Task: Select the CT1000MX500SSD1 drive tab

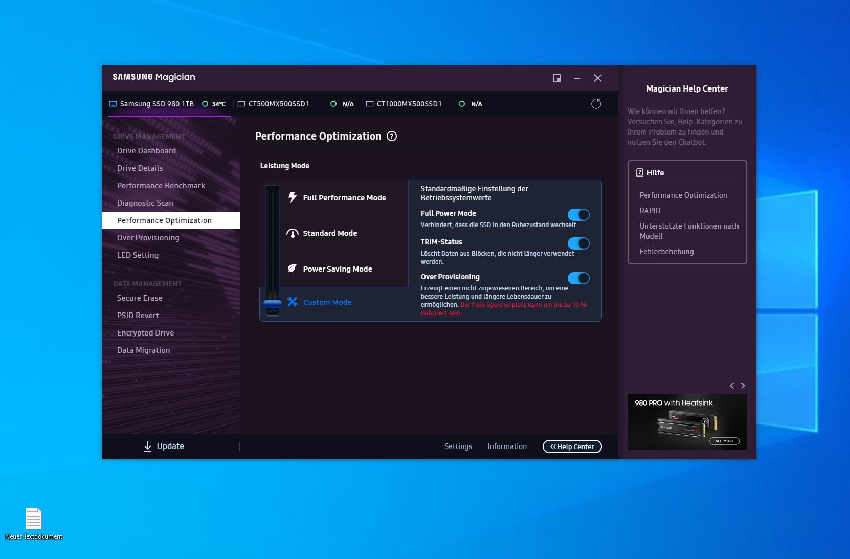Action: tap(424, 104)
